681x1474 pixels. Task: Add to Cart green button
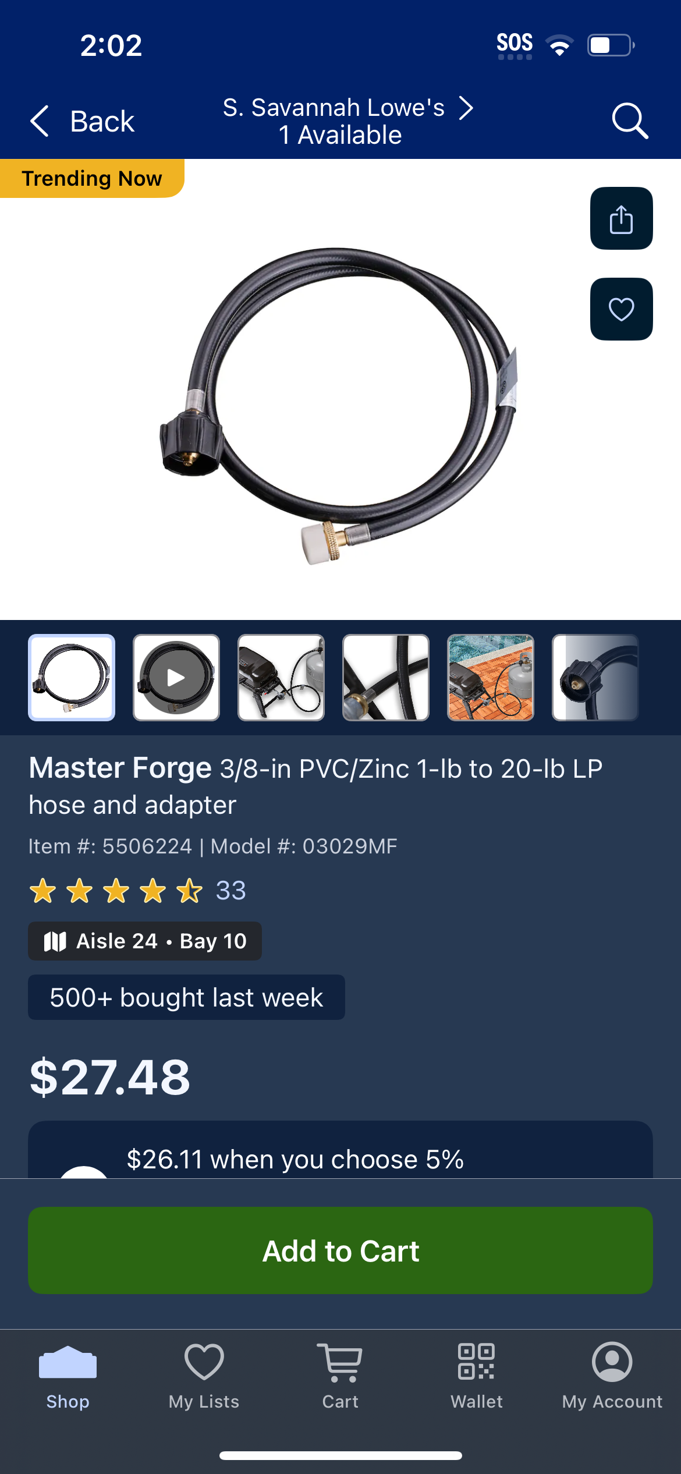pos(340,1250)
